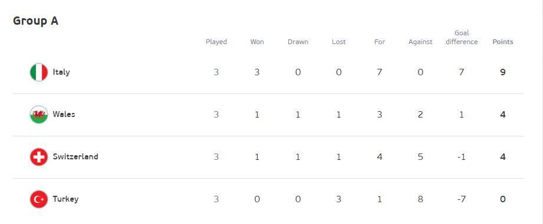Screen dimensions: 543x224
Task: Click the Drawn column header
Action: [x=298, y=42]
